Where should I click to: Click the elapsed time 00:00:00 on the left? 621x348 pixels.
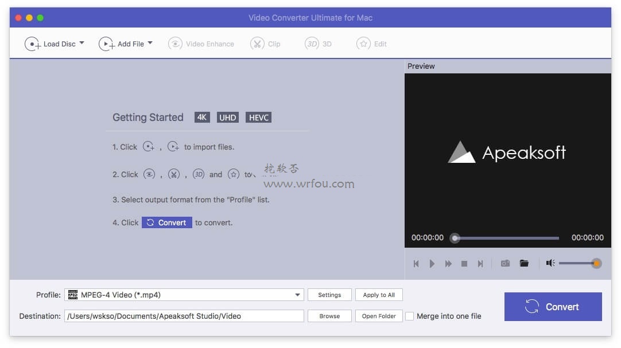tap(428, 238)
